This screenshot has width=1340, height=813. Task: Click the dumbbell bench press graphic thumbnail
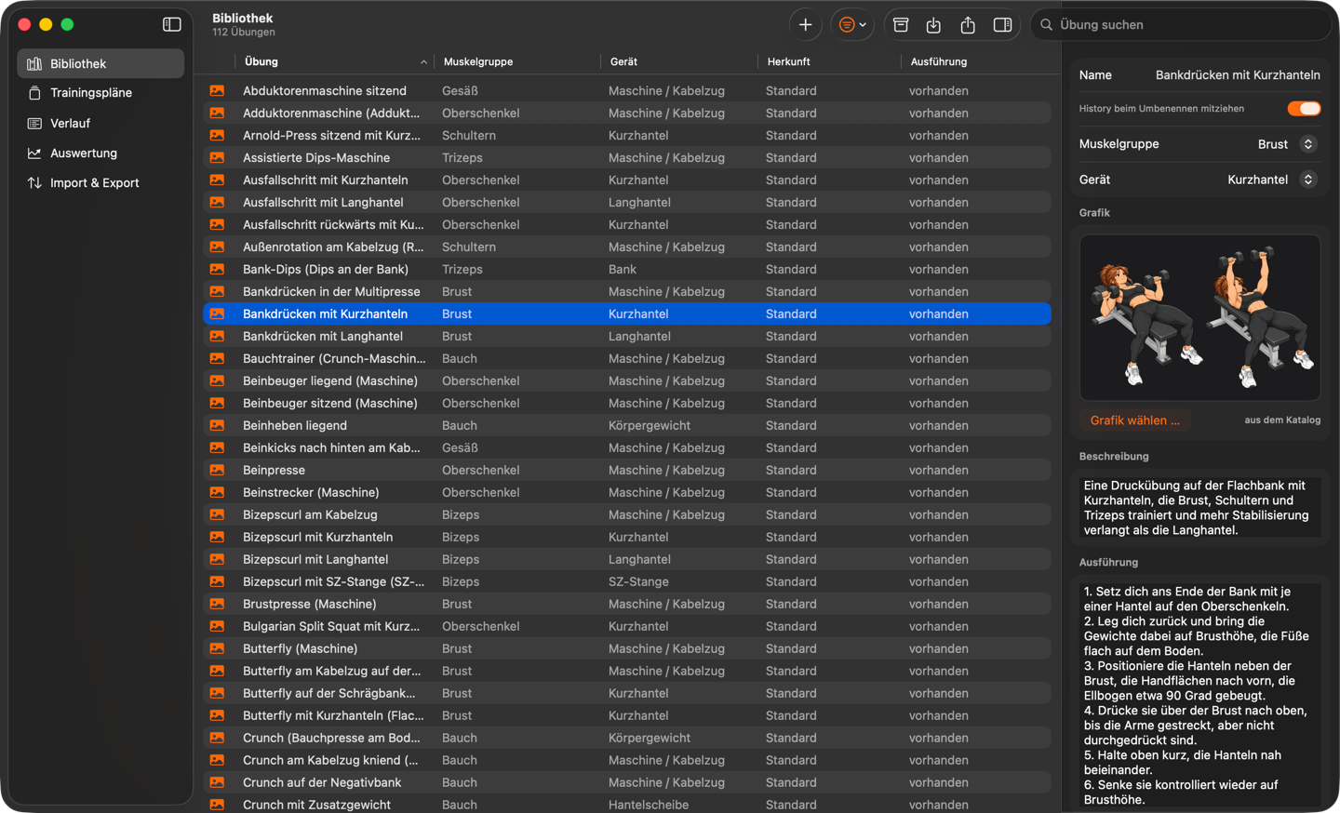tap(1199, 317)
